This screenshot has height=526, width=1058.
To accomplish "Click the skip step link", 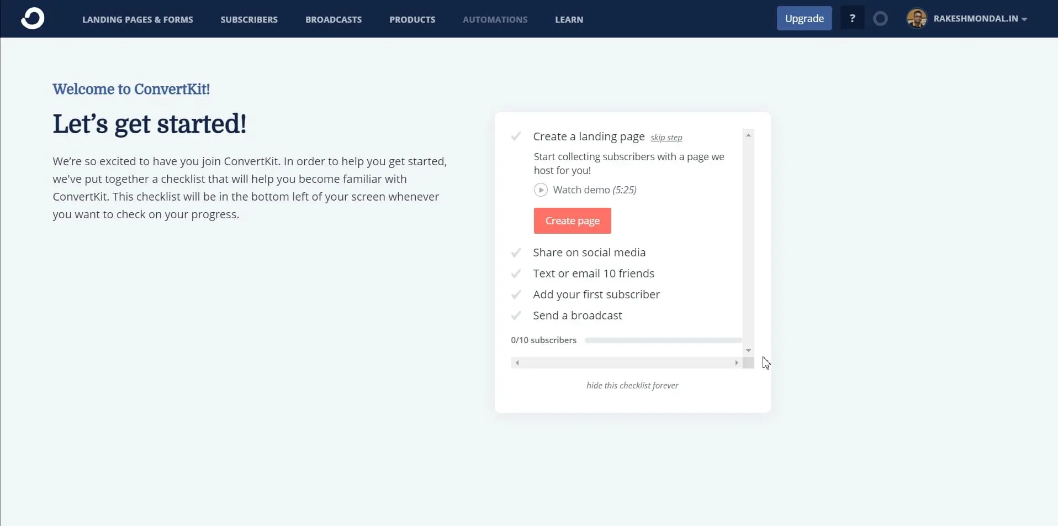I will click(666, 138).
